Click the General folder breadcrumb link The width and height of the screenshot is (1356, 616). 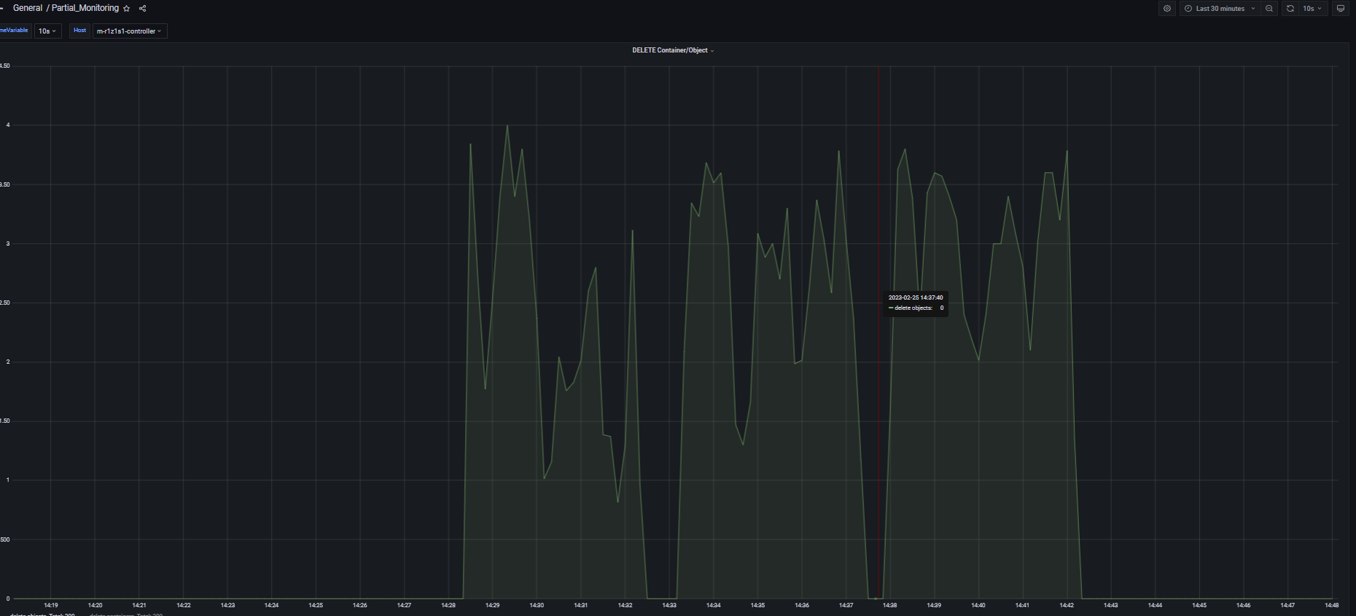[28, 8]
